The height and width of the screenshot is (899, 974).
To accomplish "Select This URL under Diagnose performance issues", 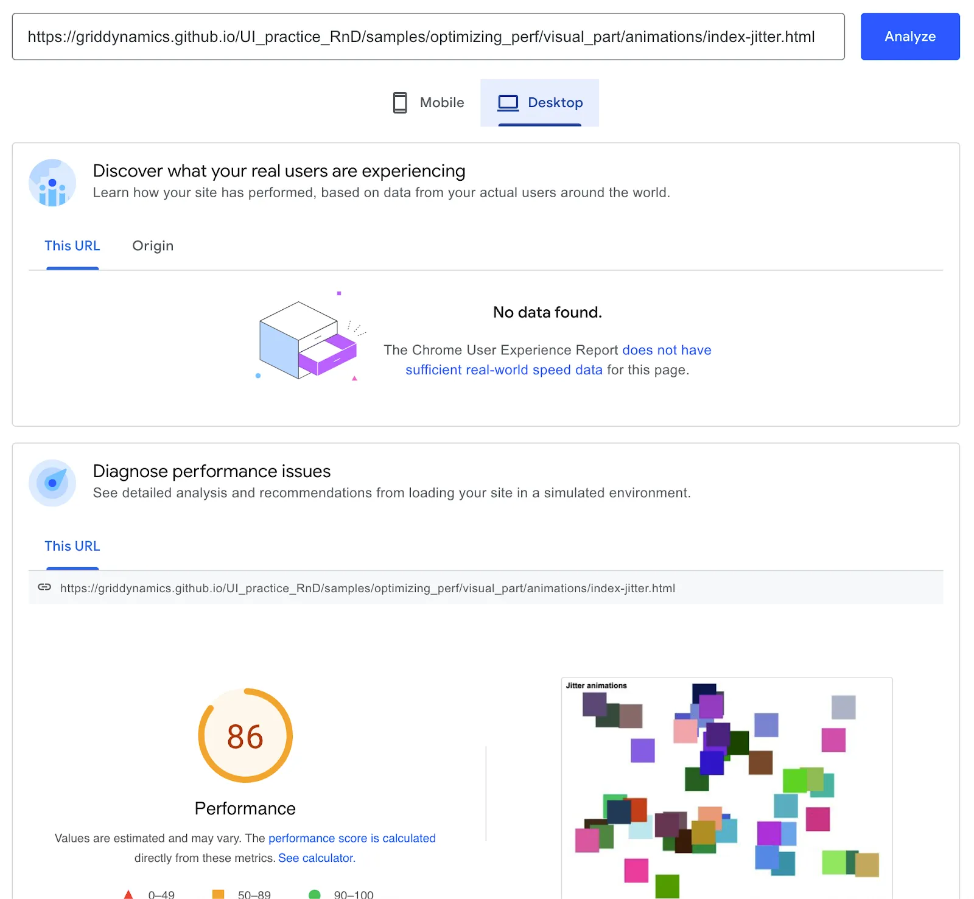I will point(72,546).
